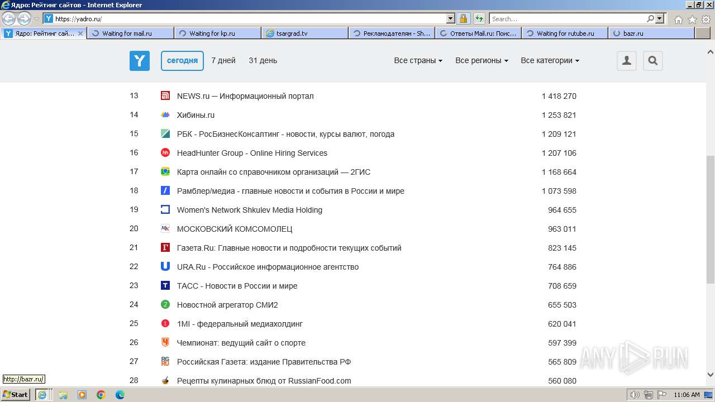Click the Women's Network Shkulev favicon
The height and width of the screenshot is (402, 715).
(165, 210)
